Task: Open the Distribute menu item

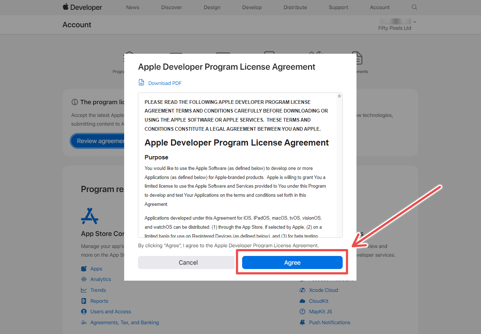Action: coord(295,7)
